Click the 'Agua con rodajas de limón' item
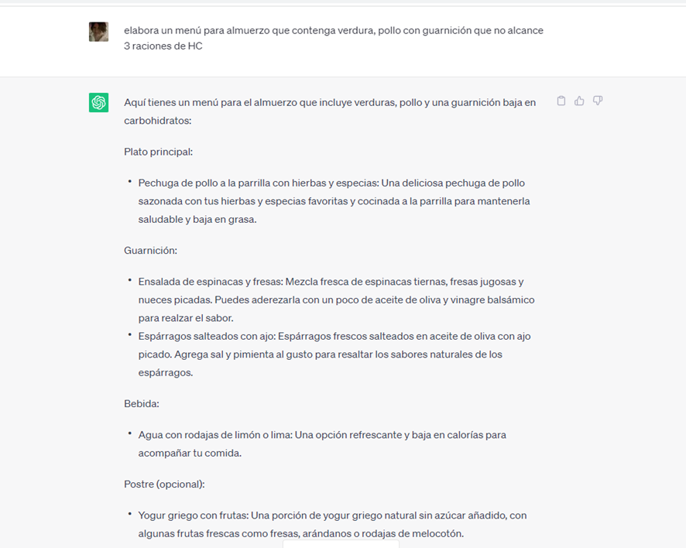Viewport: 686px width, 548px height. (x=213, y=435)
